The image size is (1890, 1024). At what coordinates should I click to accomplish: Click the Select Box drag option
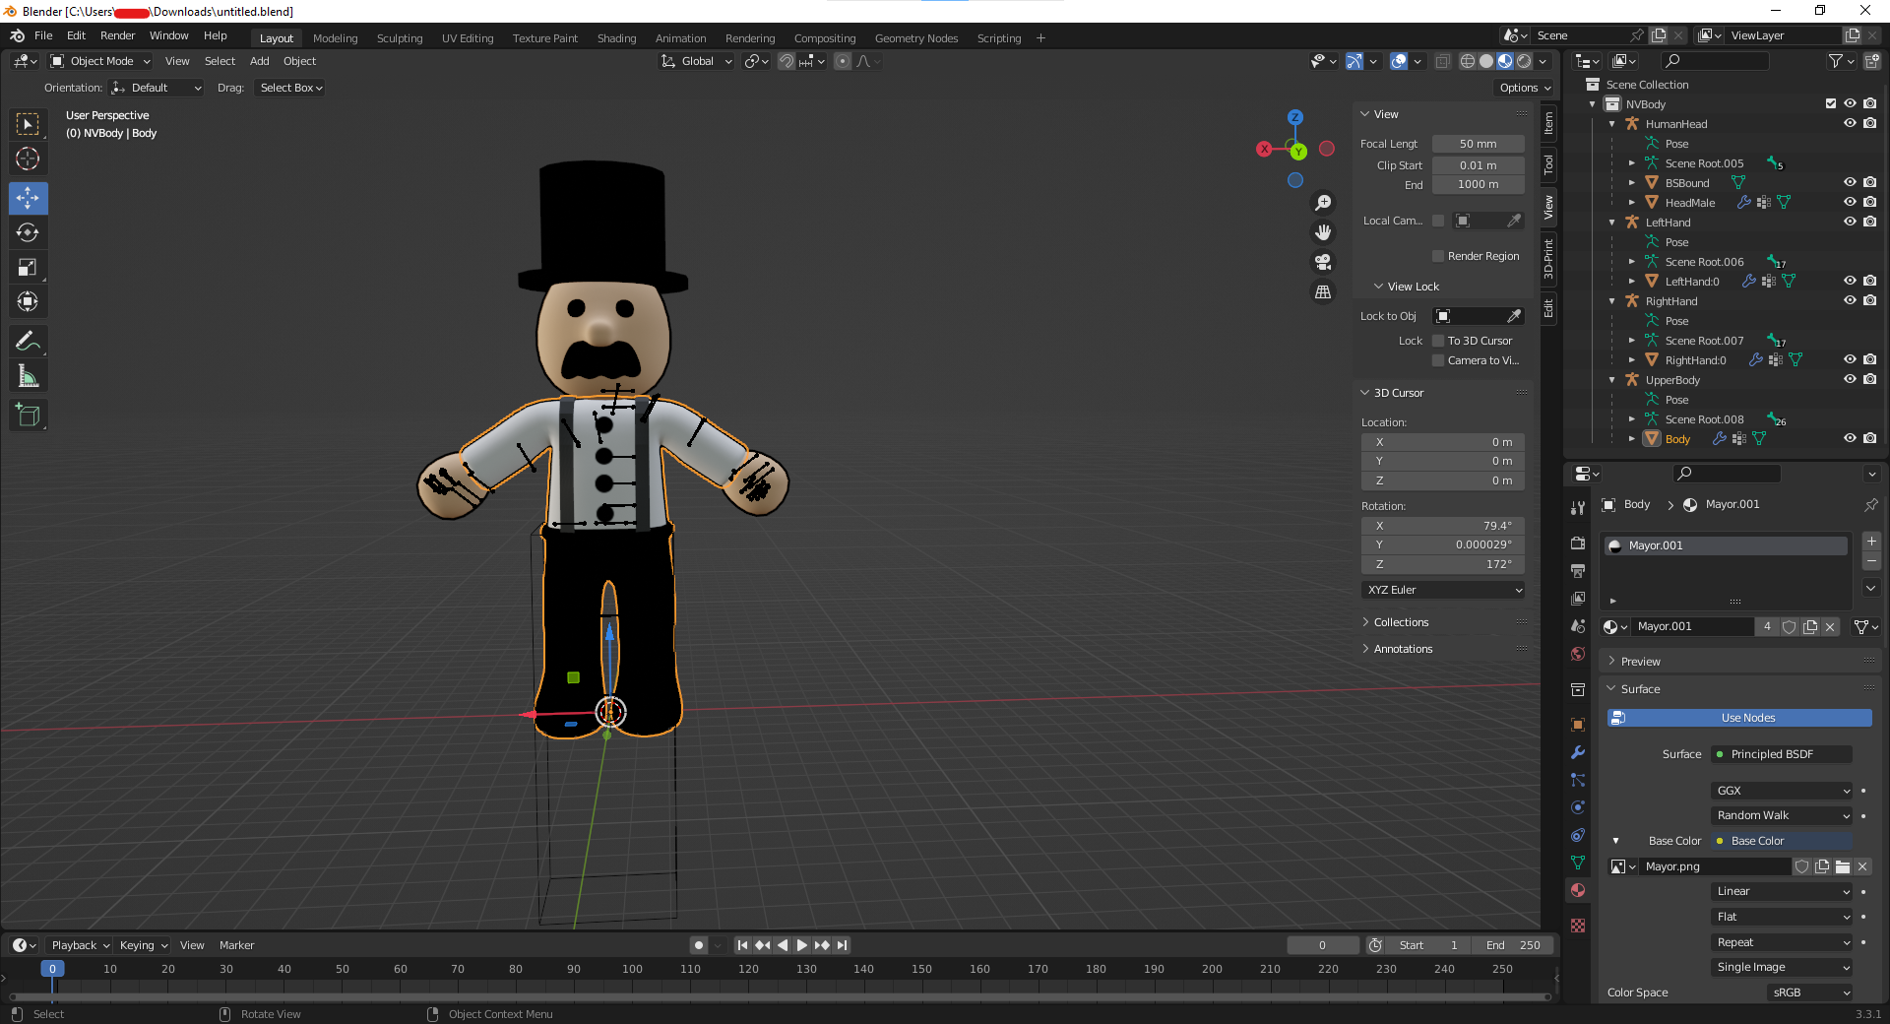(x=289, y=87)
